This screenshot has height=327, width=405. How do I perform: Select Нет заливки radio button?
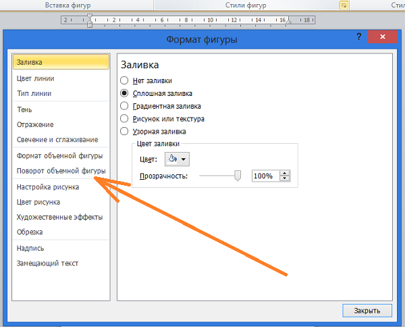tap(124, 80)
